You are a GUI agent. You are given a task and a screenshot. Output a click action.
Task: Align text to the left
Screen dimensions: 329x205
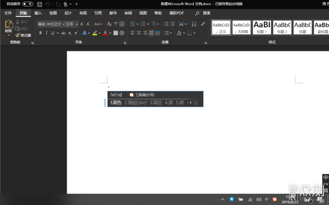[x=133, y=33]
